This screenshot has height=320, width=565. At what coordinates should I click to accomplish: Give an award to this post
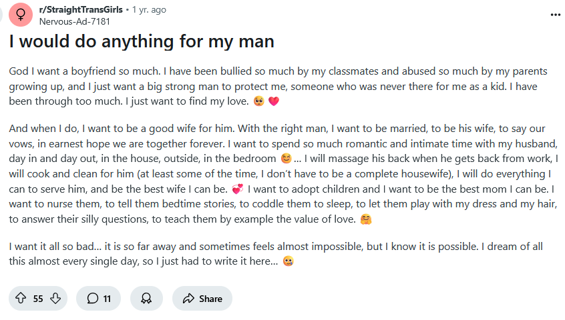point(146,299)
